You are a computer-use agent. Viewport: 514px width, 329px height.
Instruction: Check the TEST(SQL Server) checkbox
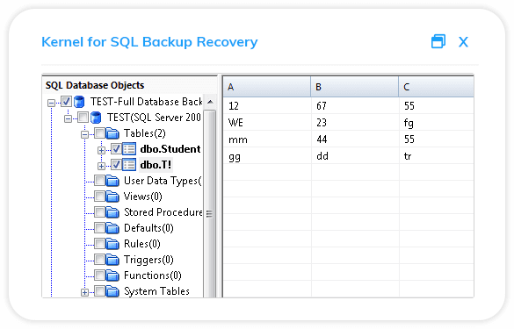pyautogui.click(x=83, y=118)
